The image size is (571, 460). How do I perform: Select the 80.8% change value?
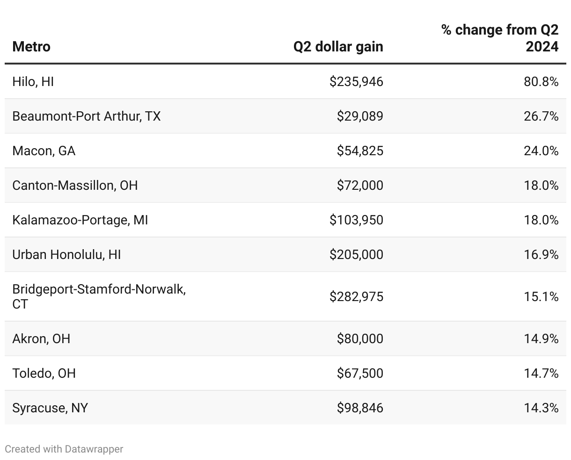[x=541, y=82]
